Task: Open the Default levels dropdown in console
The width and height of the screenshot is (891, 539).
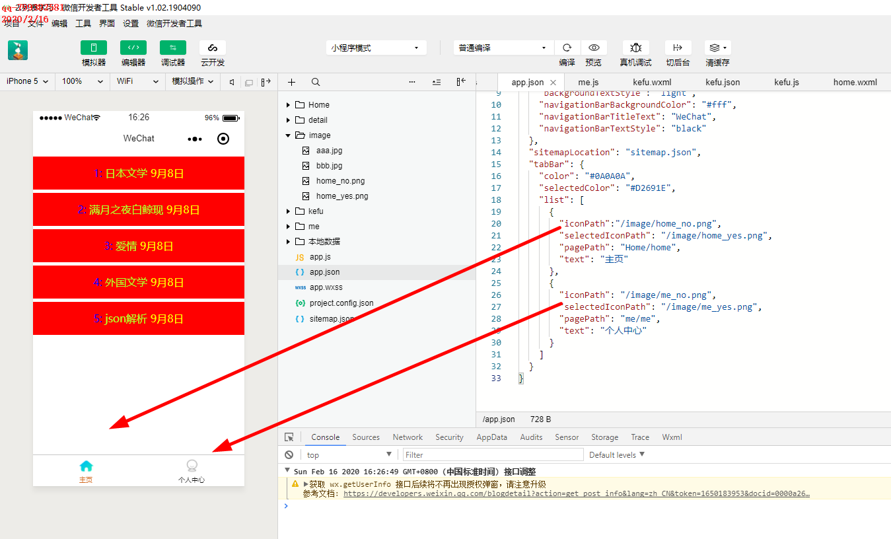Action: 614,454
